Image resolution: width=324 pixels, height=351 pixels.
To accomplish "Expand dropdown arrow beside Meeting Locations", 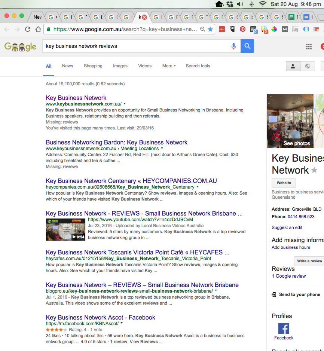I will click(x=162, y=149).
